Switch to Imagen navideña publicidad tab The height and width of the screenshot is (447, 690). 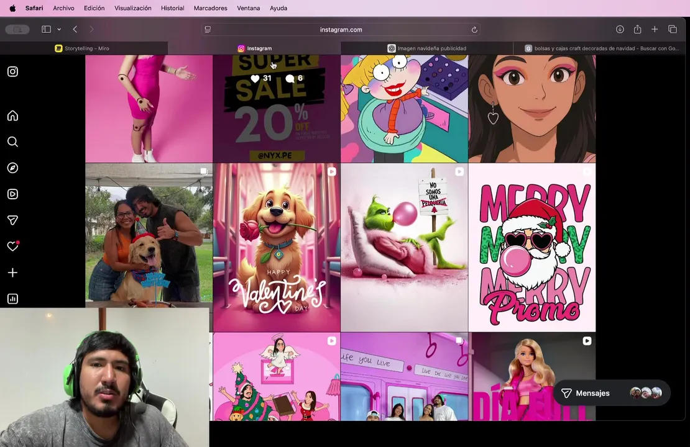pyautogui.click(x=427, y=48)
